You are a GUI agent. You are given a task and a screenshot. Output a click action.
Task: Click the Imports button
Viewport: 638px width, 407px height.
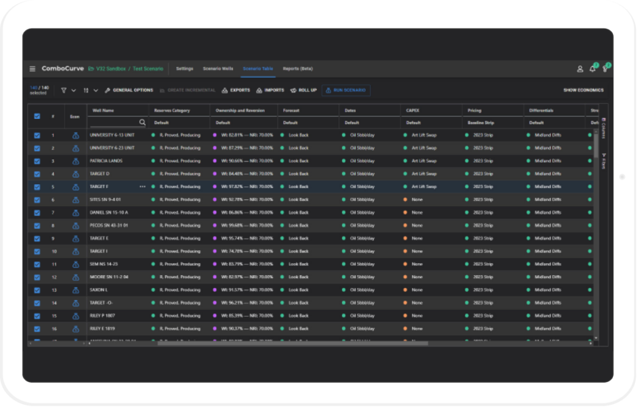coord(270,90)
